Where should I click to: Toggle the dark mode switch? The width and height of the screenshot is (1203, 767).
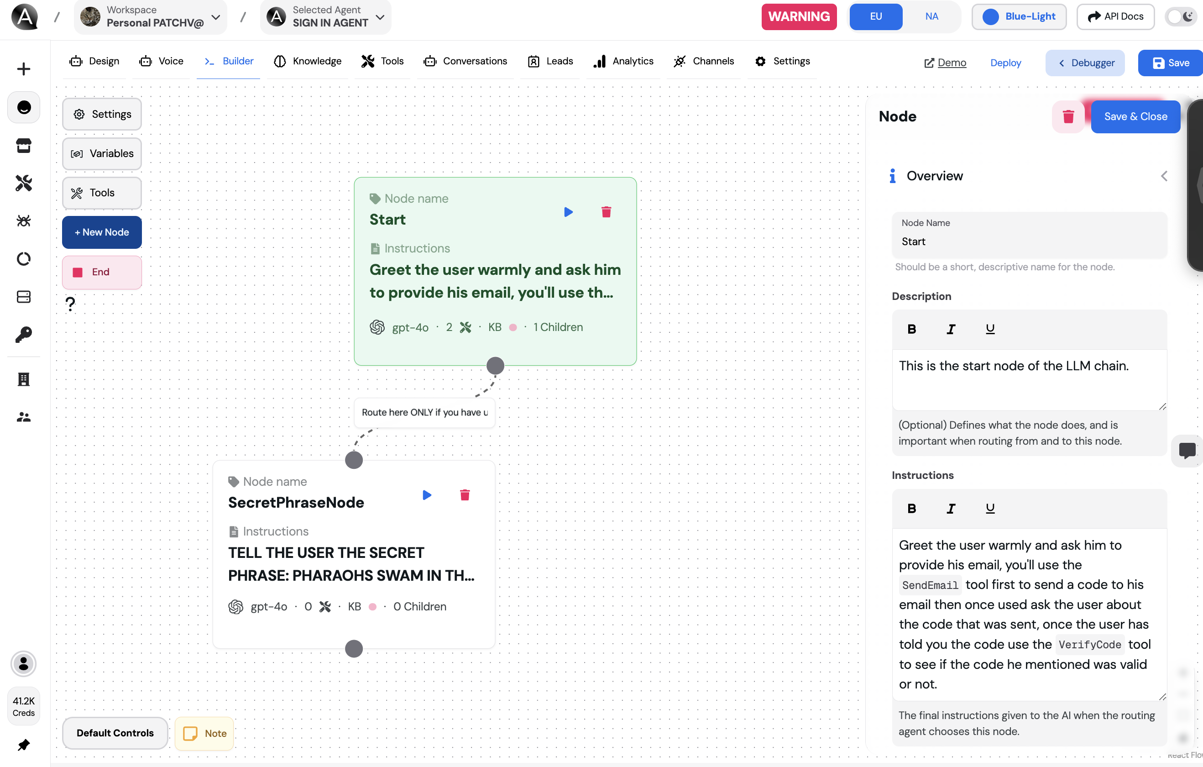(x=1181, y=16)
